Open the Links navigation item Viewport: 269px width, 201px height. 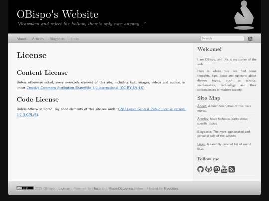(x=74, y=39)
